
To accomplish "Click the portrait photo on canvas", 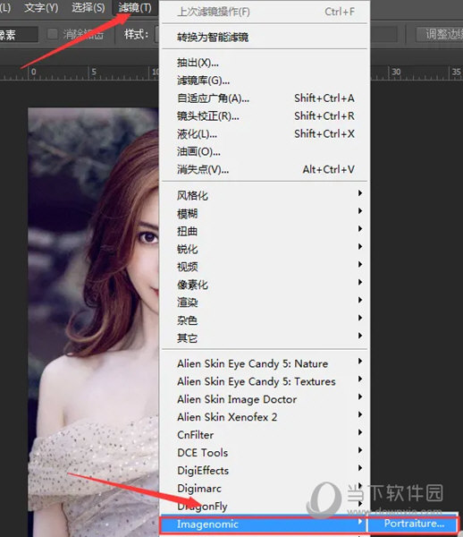I will click(x=93, y=322).
